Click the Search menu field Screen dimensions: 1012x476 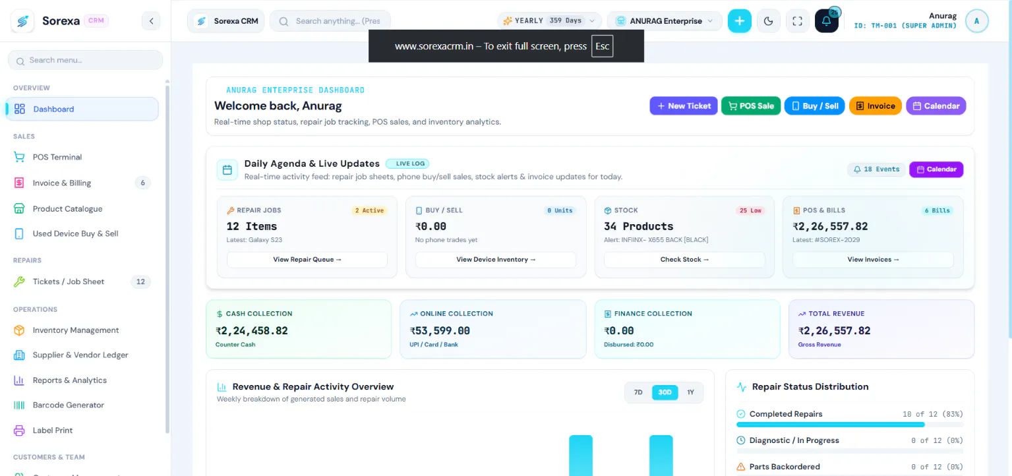[85, 60]
